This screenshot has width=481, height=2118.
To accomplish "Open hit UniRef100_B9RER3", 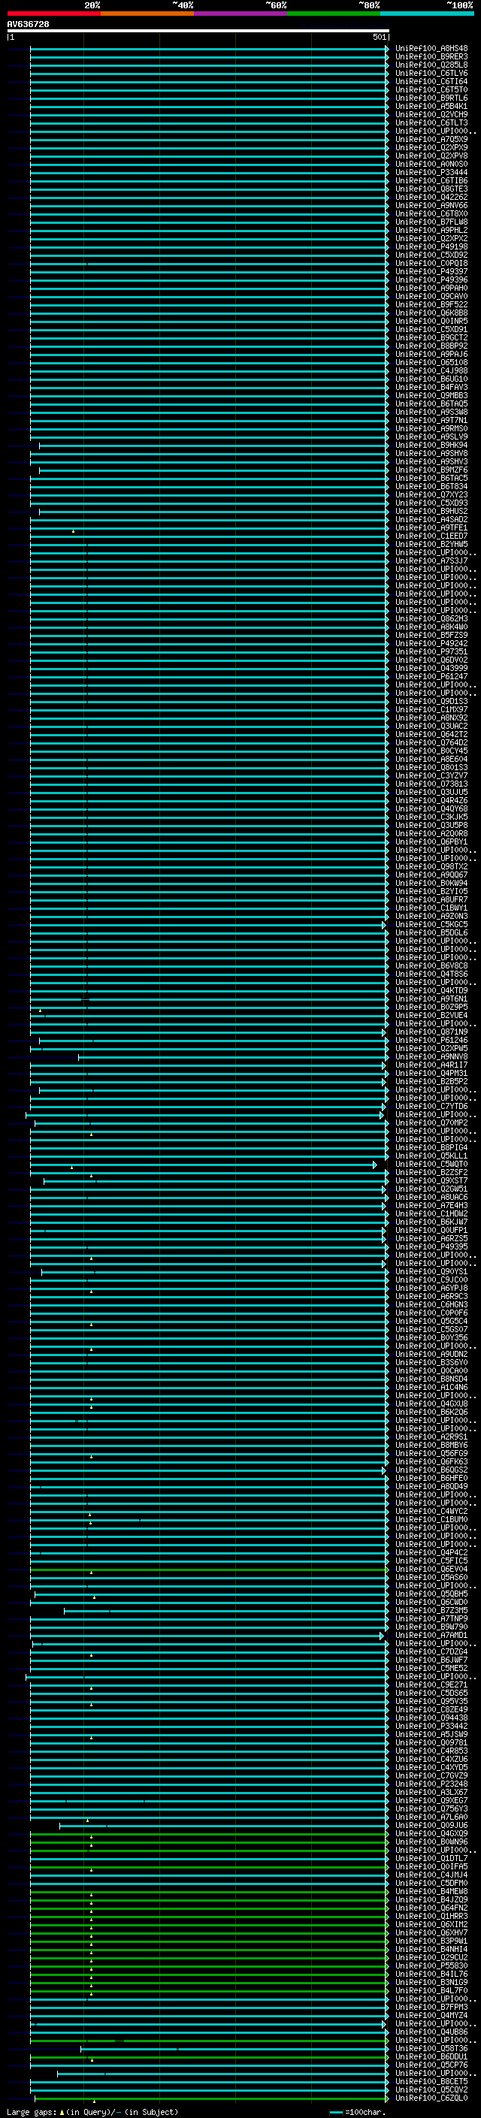I will tap(431, 57).
